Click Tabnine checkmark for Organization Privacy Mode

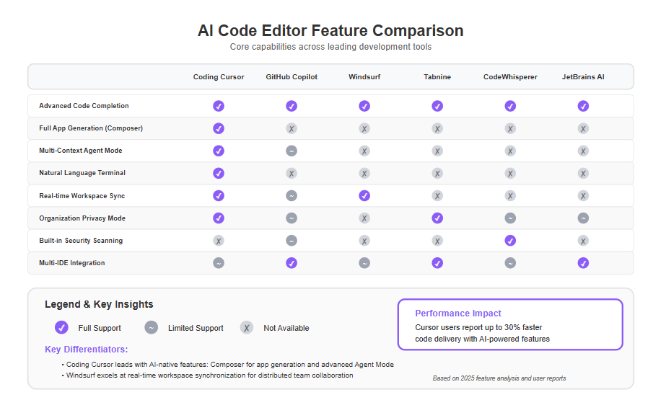point(437,218)
